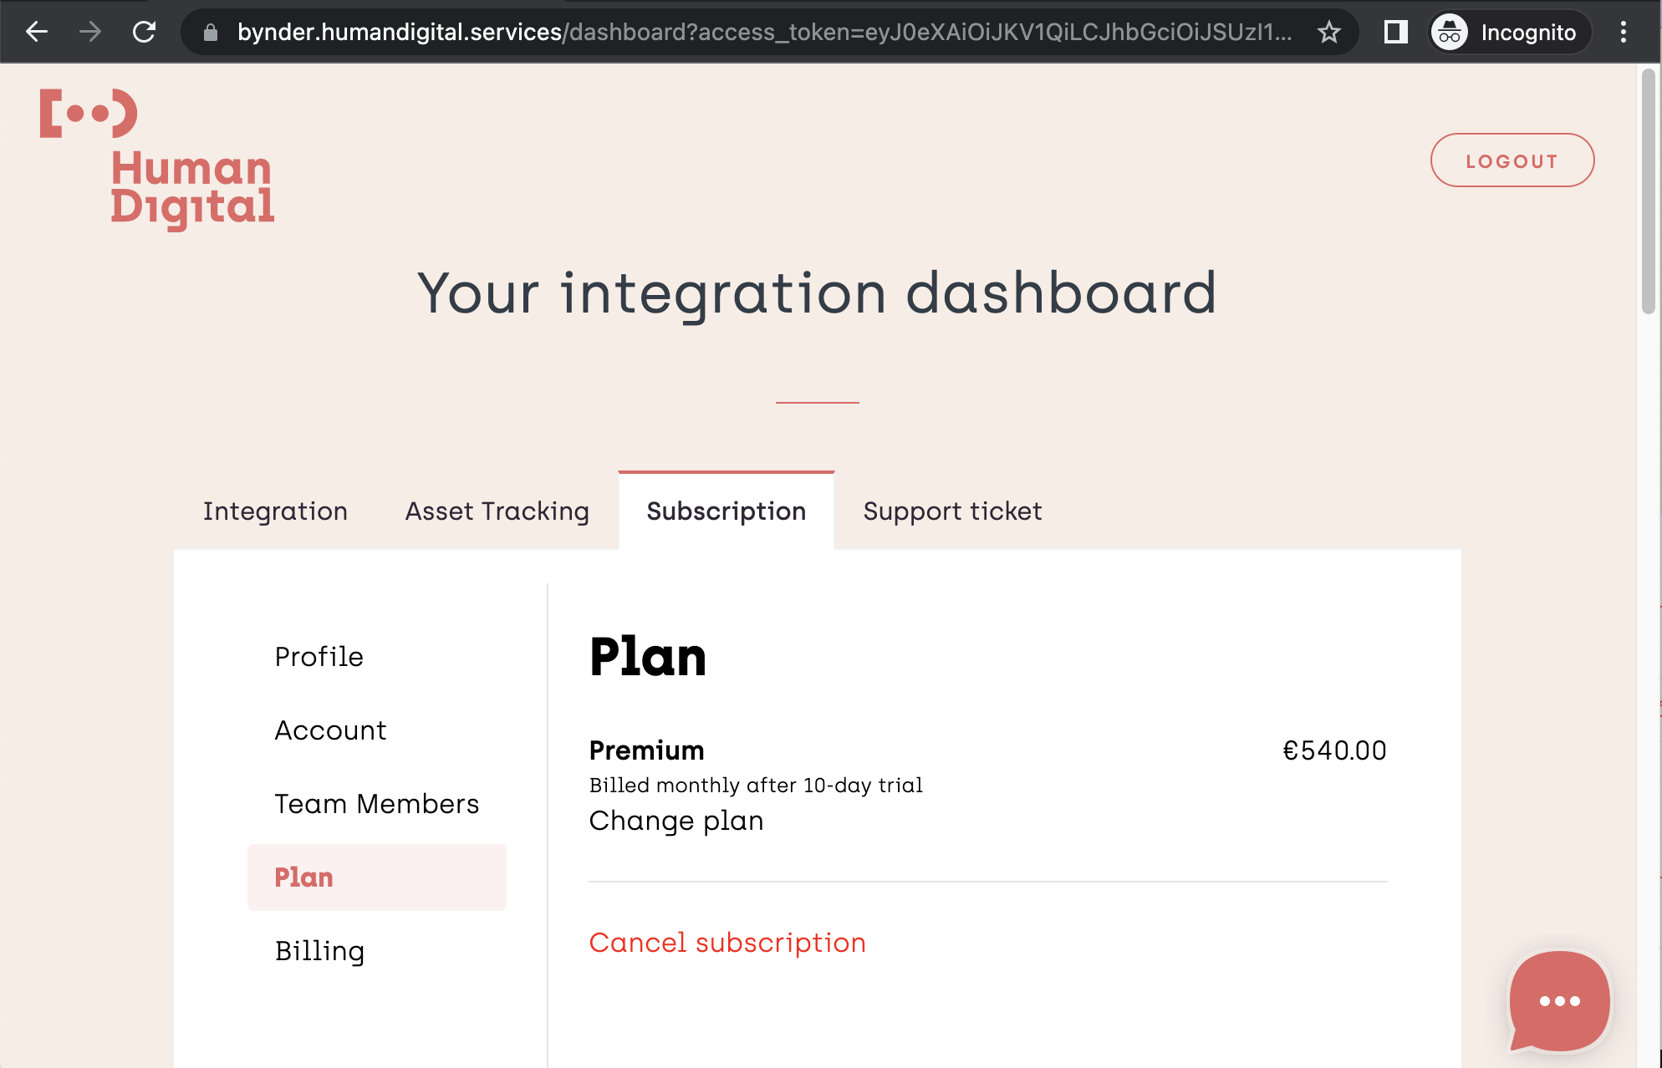1662x1068 pixels.
Task: Click the Change plan link
Action: (x=676, y=821)
